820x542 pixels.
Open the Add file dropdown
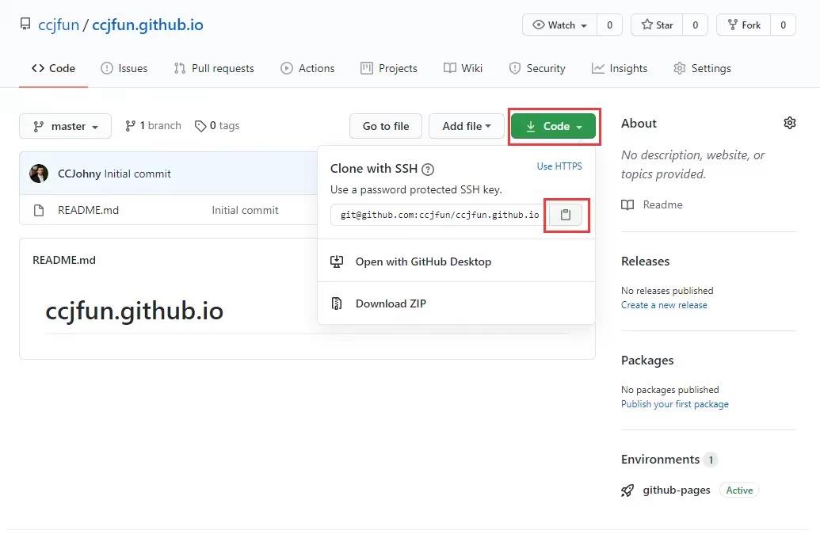tap(467, 126)
